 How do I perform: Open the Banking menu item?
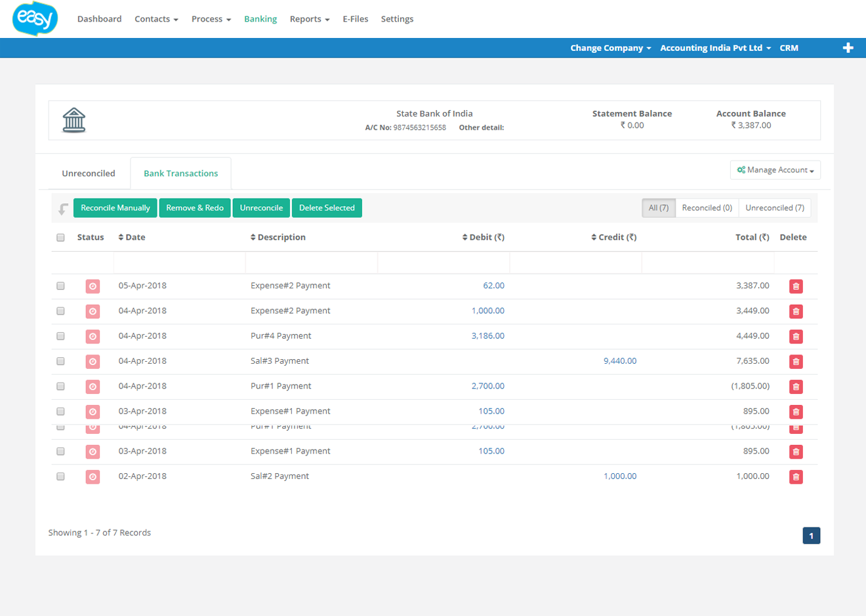(260, 19)
